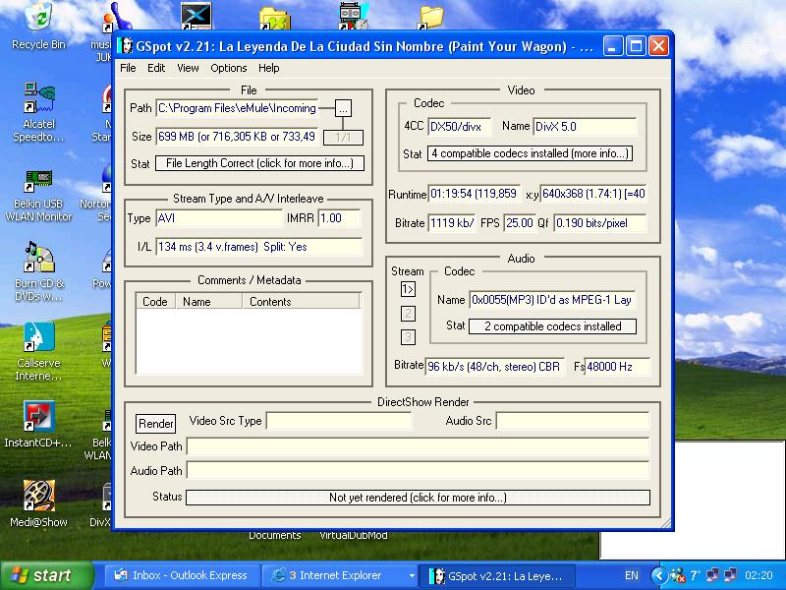Viewport: 786px width, 590px height.
Task: Click the Path field showing eMule\Incoming
Action: pyautogui.click(x=237, y=108)
